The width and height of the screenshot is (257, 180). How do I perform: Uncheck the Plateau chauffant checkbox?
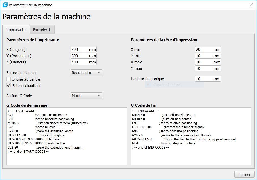point(8,85)
